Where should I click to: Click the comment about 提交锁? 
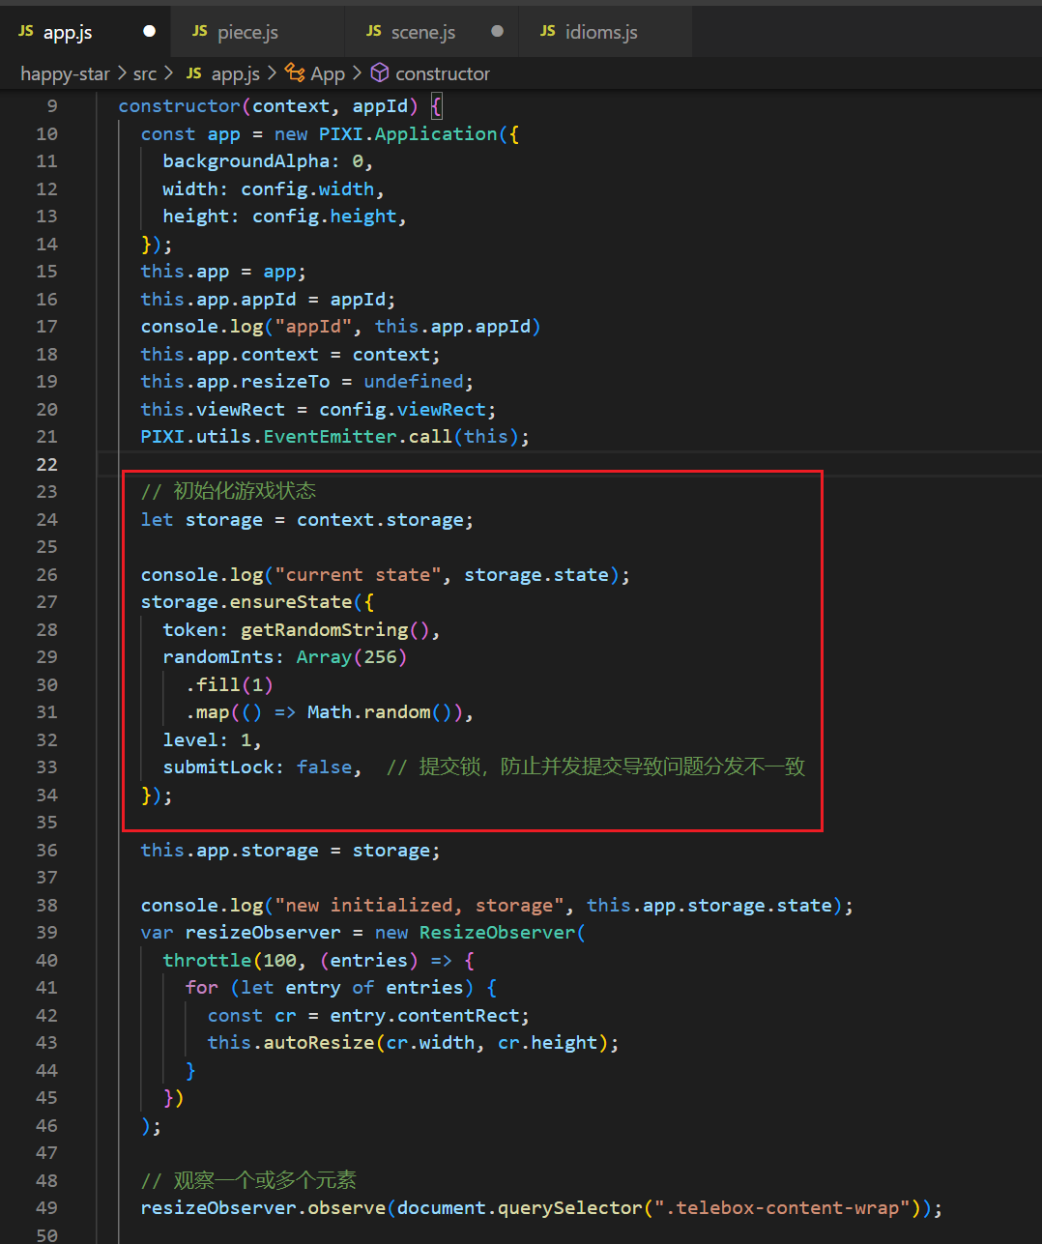click(x=595, y=767)
